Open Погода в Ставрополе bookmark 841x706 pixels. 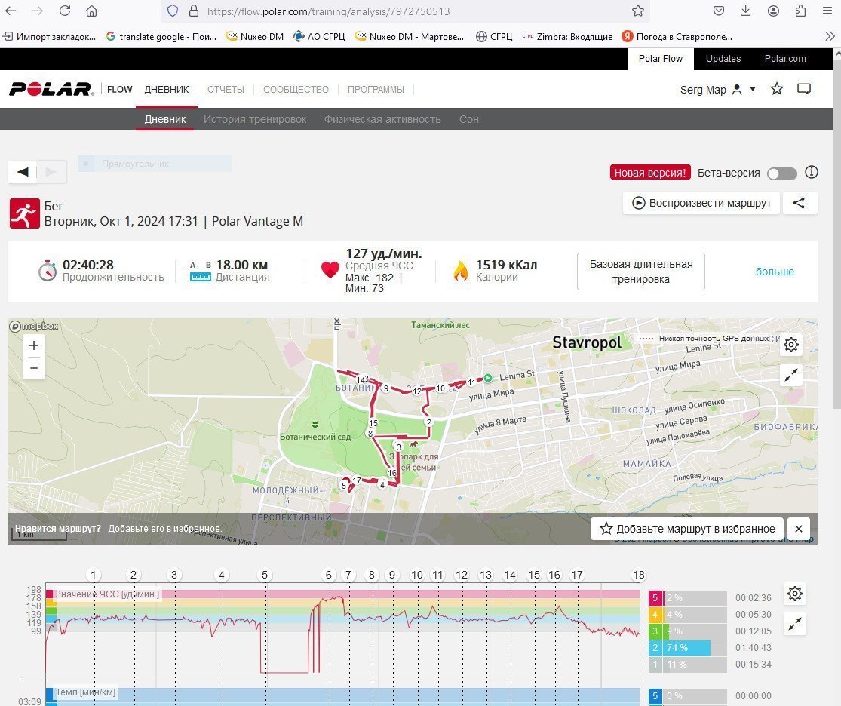point(677,36)
